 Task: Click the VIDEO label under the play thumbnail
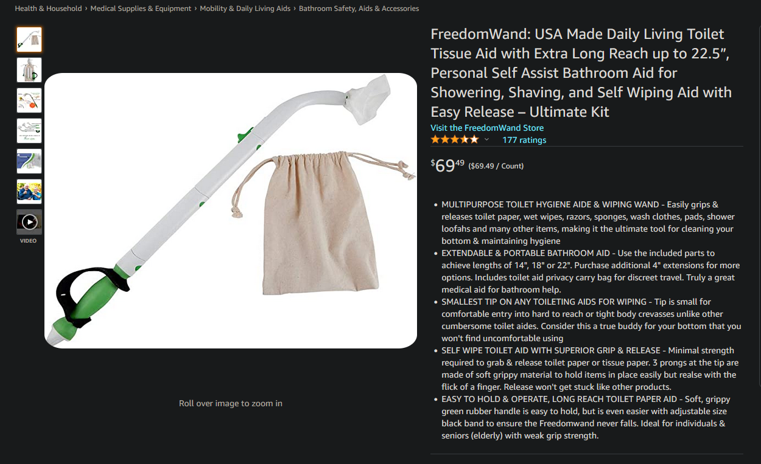pyautogui.click(x=28, y=241)
